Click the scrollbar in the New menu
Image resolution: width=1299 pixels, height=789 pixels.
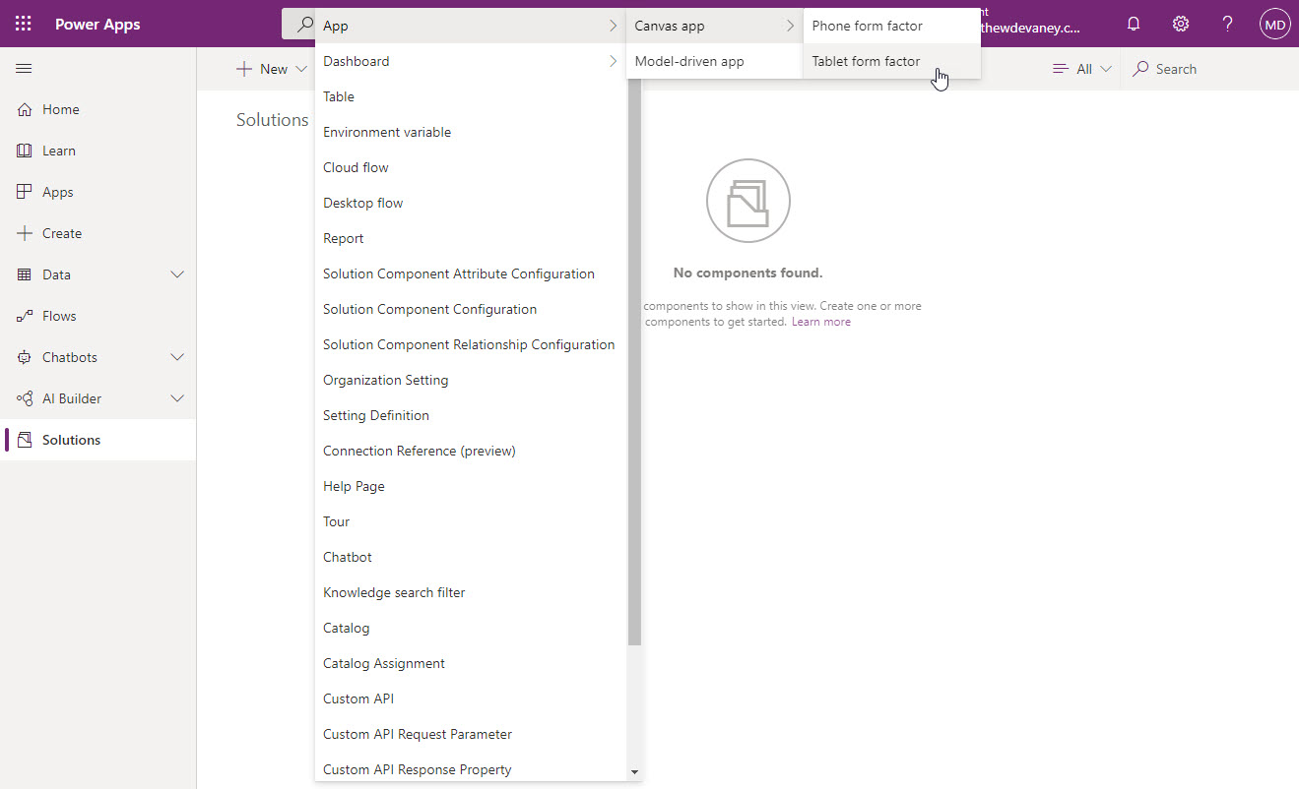[635, 344]
